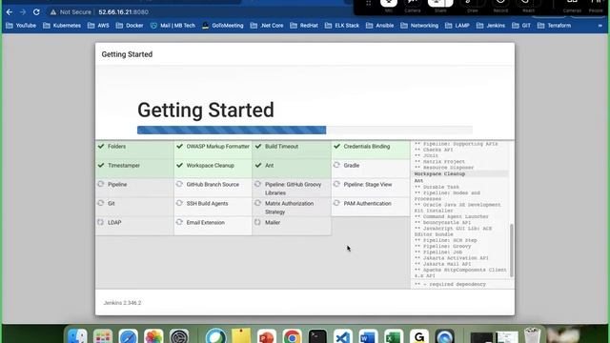Open the AWS bookmark folder
The image size is (610, 343).
pos(98,26)
